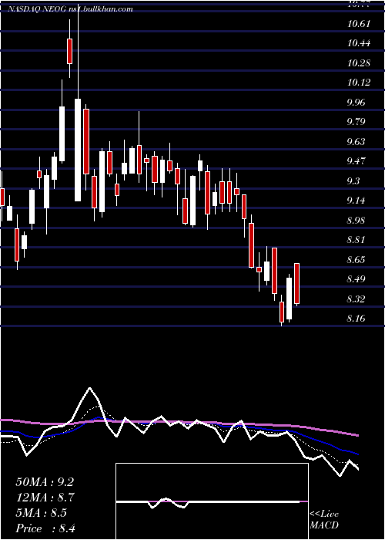
Task: Click the <<Live MACD label
Action: 324,520
